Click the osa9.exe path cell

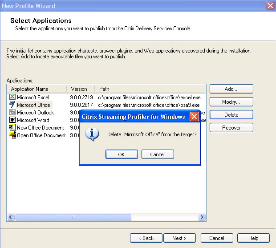point(149,105)
